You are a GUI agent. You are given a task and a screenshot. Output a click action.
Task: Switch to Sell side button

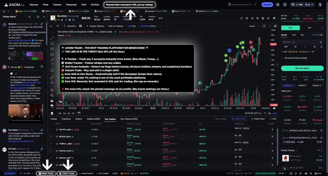(x=309, y=28)
